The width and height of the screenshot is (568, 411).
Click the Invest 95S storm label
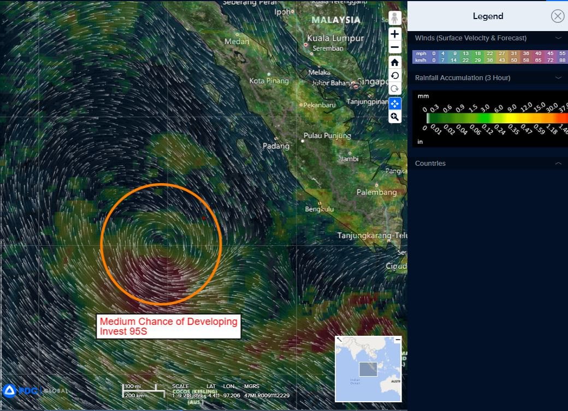point(168,327)
